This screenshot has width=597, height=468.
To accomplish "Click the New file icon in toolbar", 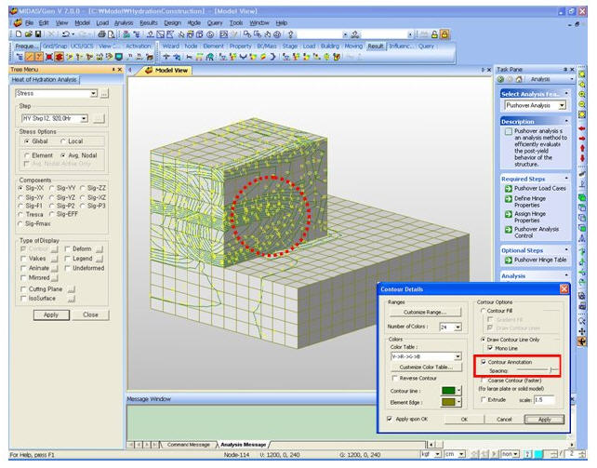I will [x=19, y=33].
